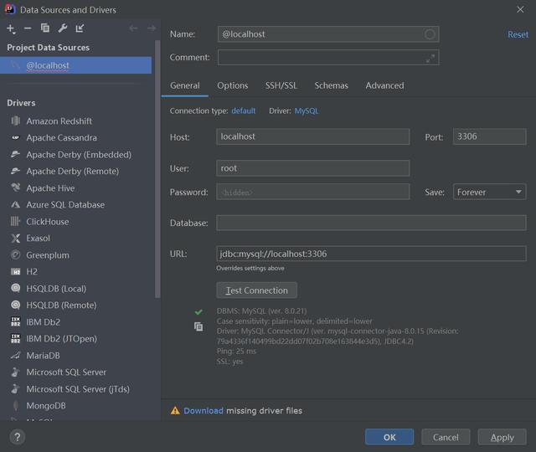This screenshot has width=536, height=452.
Task: Open the Connection type default dropdown
Action: (x=244, y=110)
